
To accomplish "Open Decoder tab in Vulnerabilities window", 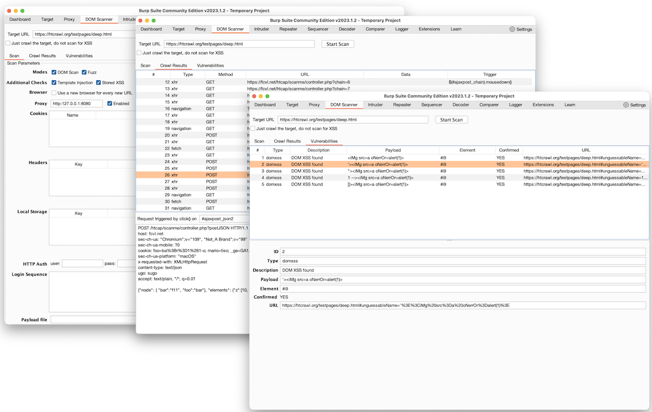I will click(x=461, y=105).
